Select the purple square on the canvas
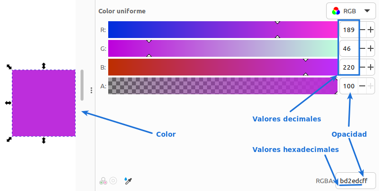The width and height of the screenshot is (379, 191). click(x=44, y=103)
